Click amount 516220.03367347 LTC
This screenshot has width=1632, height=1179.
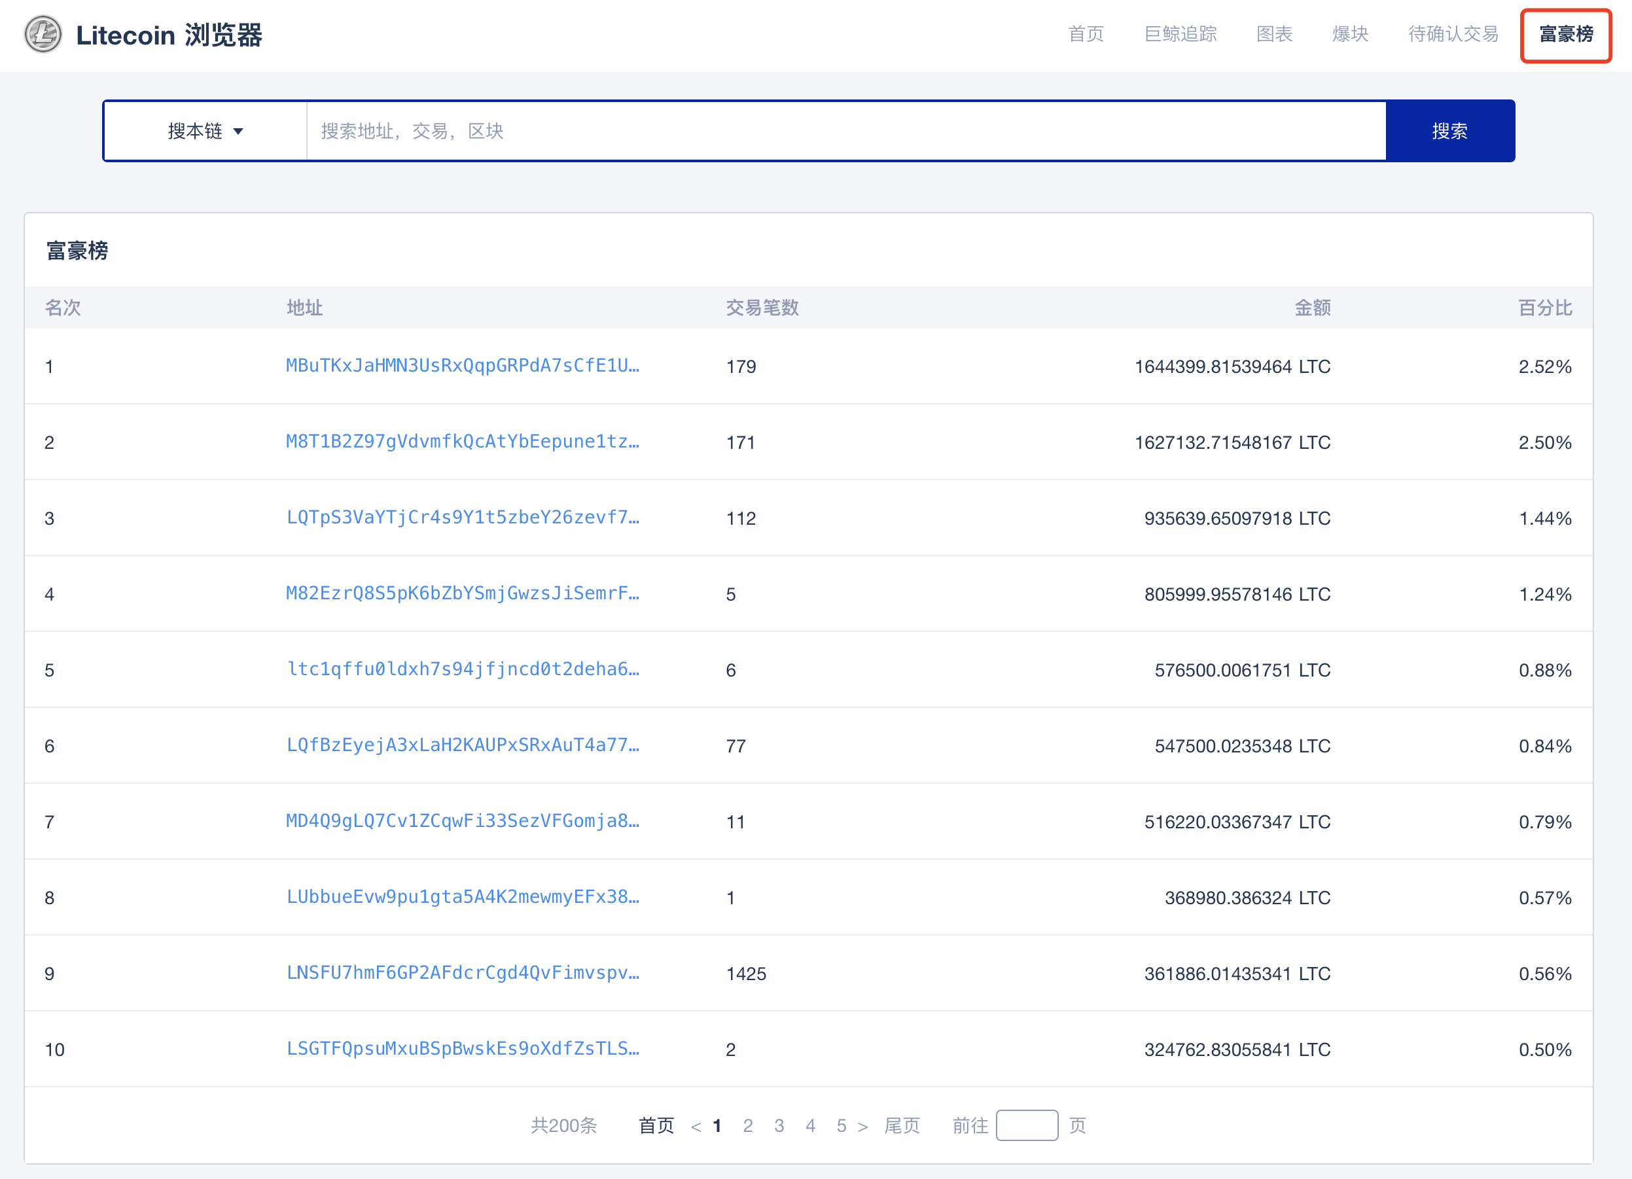click(1237, 822)
